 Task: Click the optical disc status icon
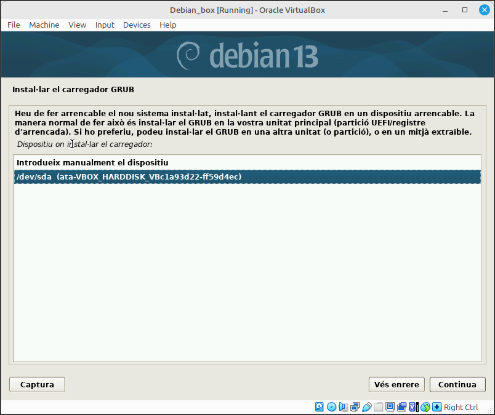coord(331,407)
